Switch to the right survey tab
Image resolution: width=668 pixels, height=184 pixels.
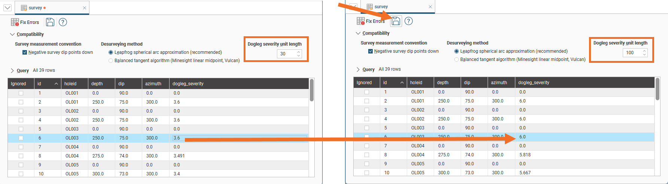point(381,7)
